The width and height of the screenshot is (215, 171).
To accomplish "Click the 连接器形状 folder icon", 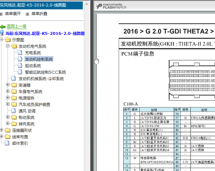I will click(8, 130).
